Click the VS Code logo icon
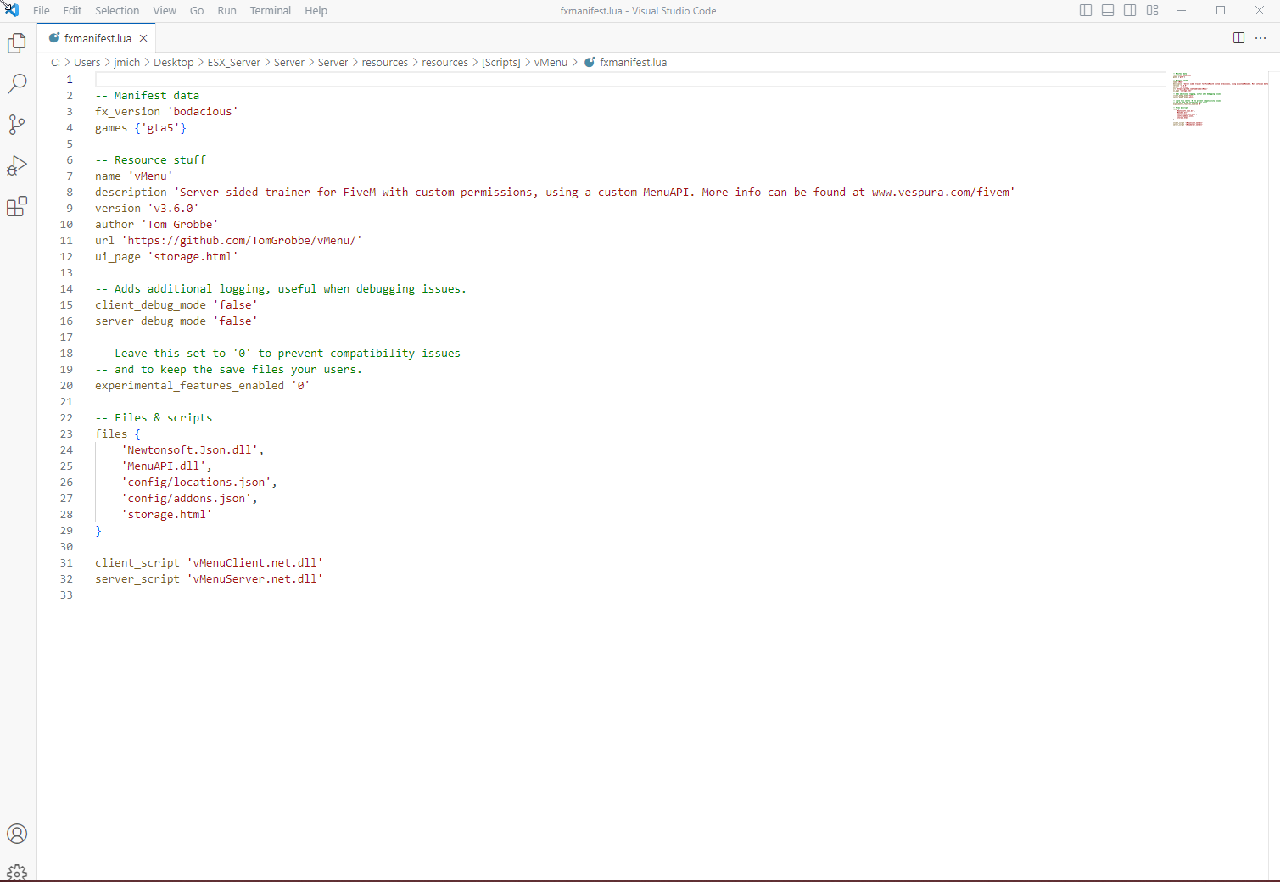The image size is (1280, 882). click(11, 10)
